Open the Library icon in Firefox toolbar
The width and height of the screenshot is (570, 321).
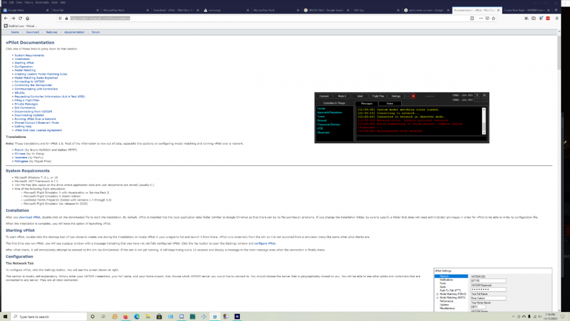click(526, 18)
